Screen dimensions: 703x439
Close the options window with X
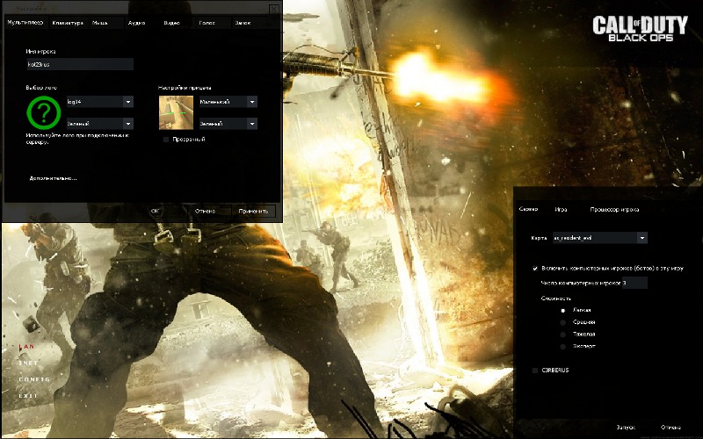274,9
